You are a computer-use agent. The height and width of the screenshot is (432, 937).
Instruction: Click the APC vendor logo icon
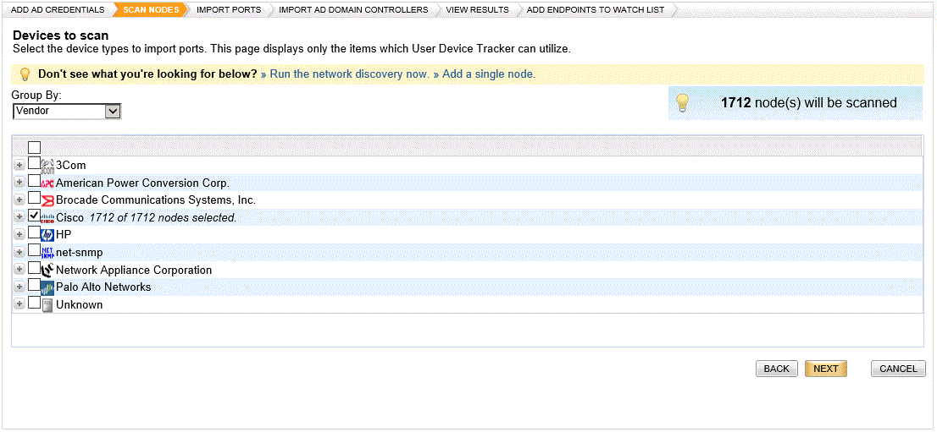[47, 183]
